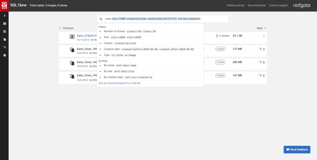Insert the created-after:2018-01-01 filter example
317x160 pixels.
point(177,49)
